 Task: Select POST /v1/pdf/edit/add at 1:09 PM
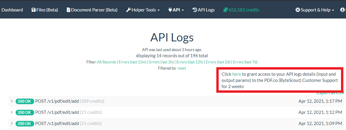pos(57,124)
